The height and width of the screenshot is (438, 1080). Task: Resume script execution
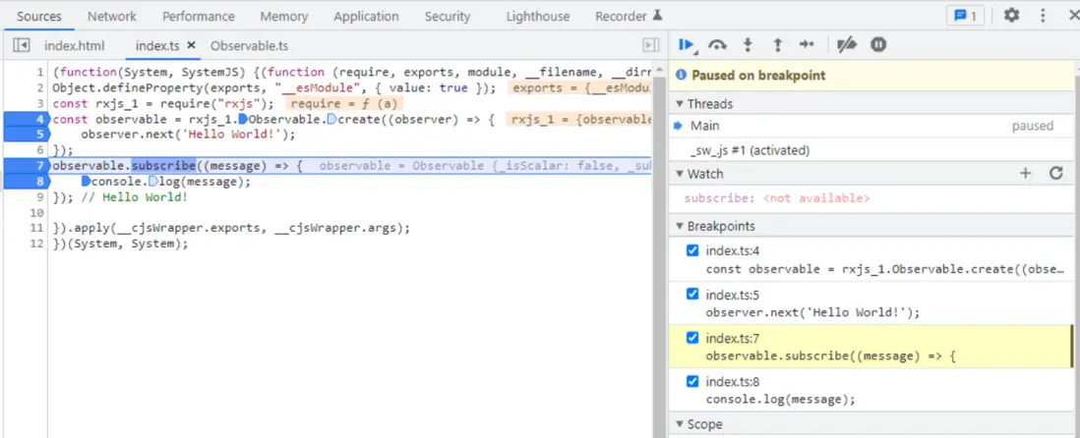click(686, 45)
